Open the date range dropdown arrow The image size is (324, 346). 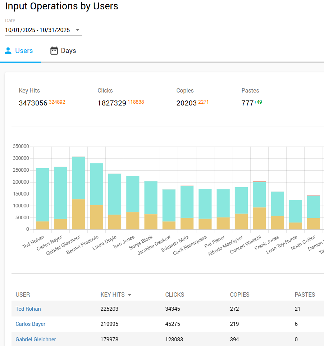77,30
